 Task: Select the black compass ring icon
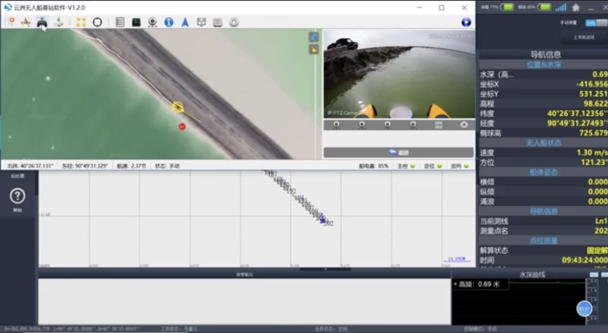pos(98,22)
